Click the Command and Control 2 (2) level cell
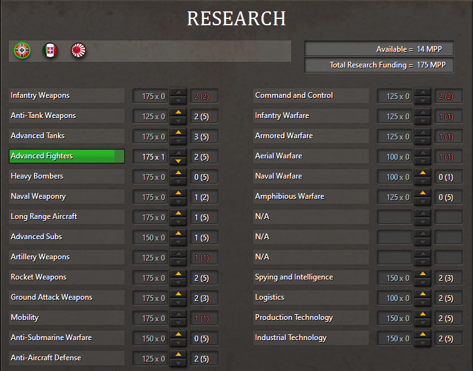The height and width of the screenshot is (371, 473). coord(448,96)
